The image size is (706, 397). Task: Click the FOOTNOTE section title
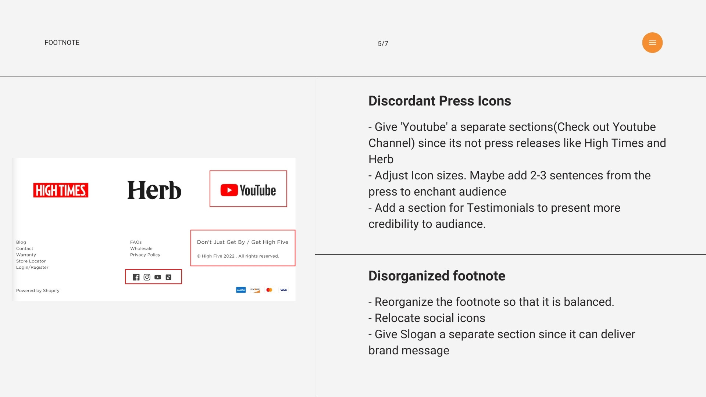coord(62,43)
